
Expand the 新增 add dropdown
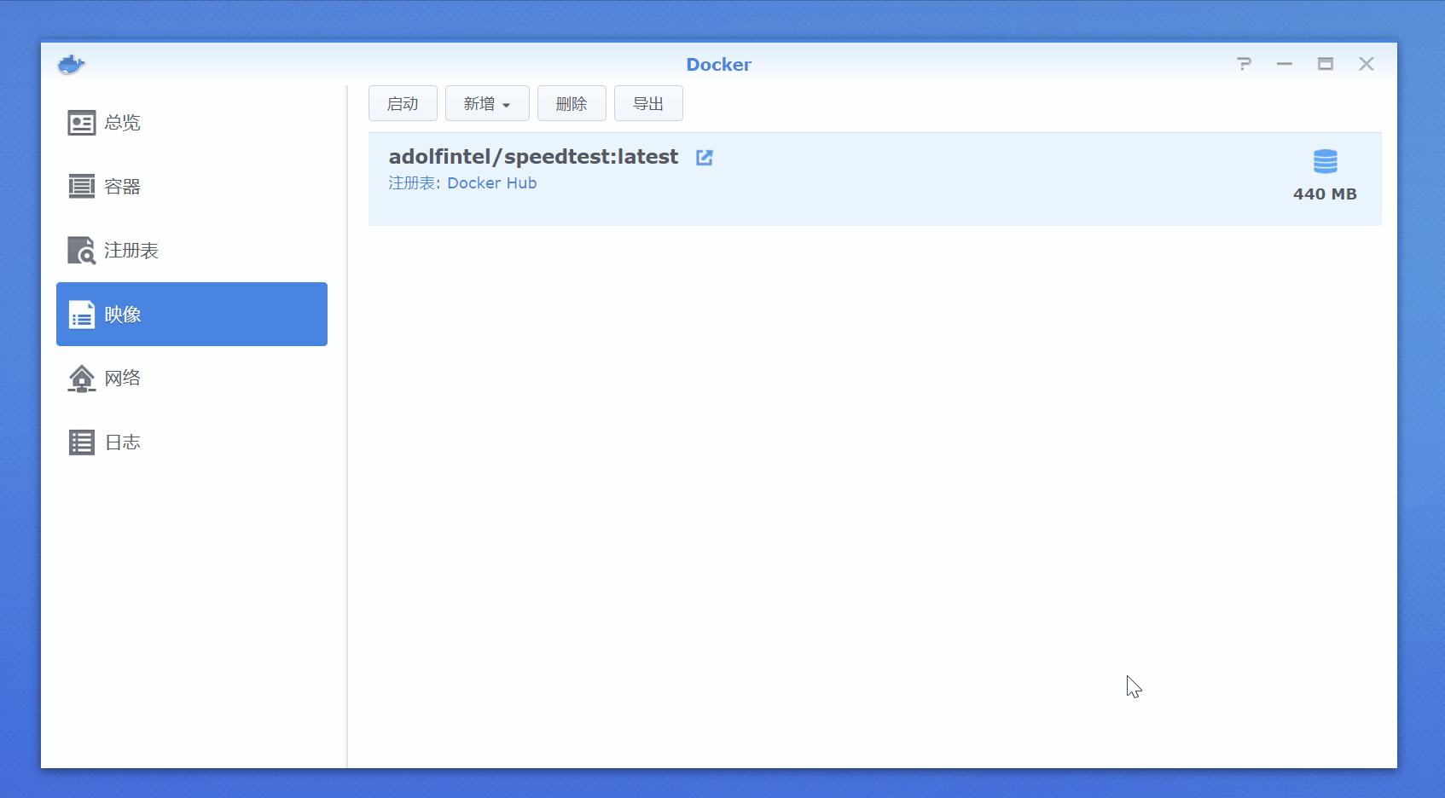click(x=487, y=103)
